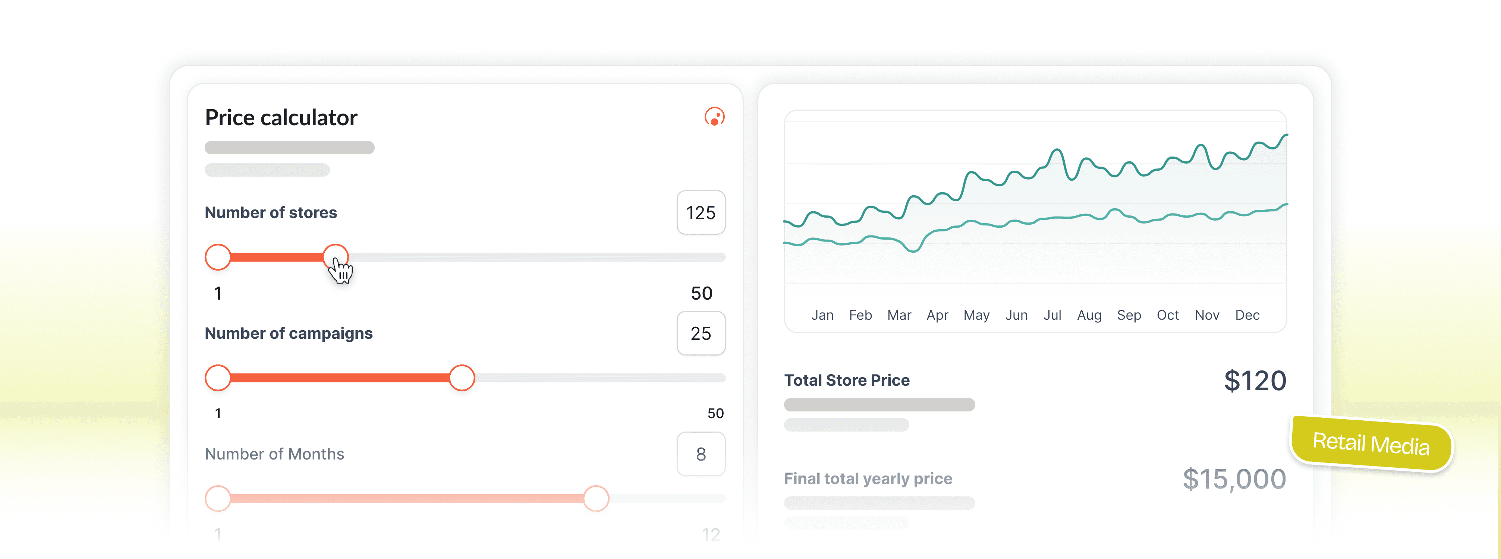This screenshot has width=1501, height=559.
Task: Click the $15,000 yearly price value
Action: (x=1234, y=479)
